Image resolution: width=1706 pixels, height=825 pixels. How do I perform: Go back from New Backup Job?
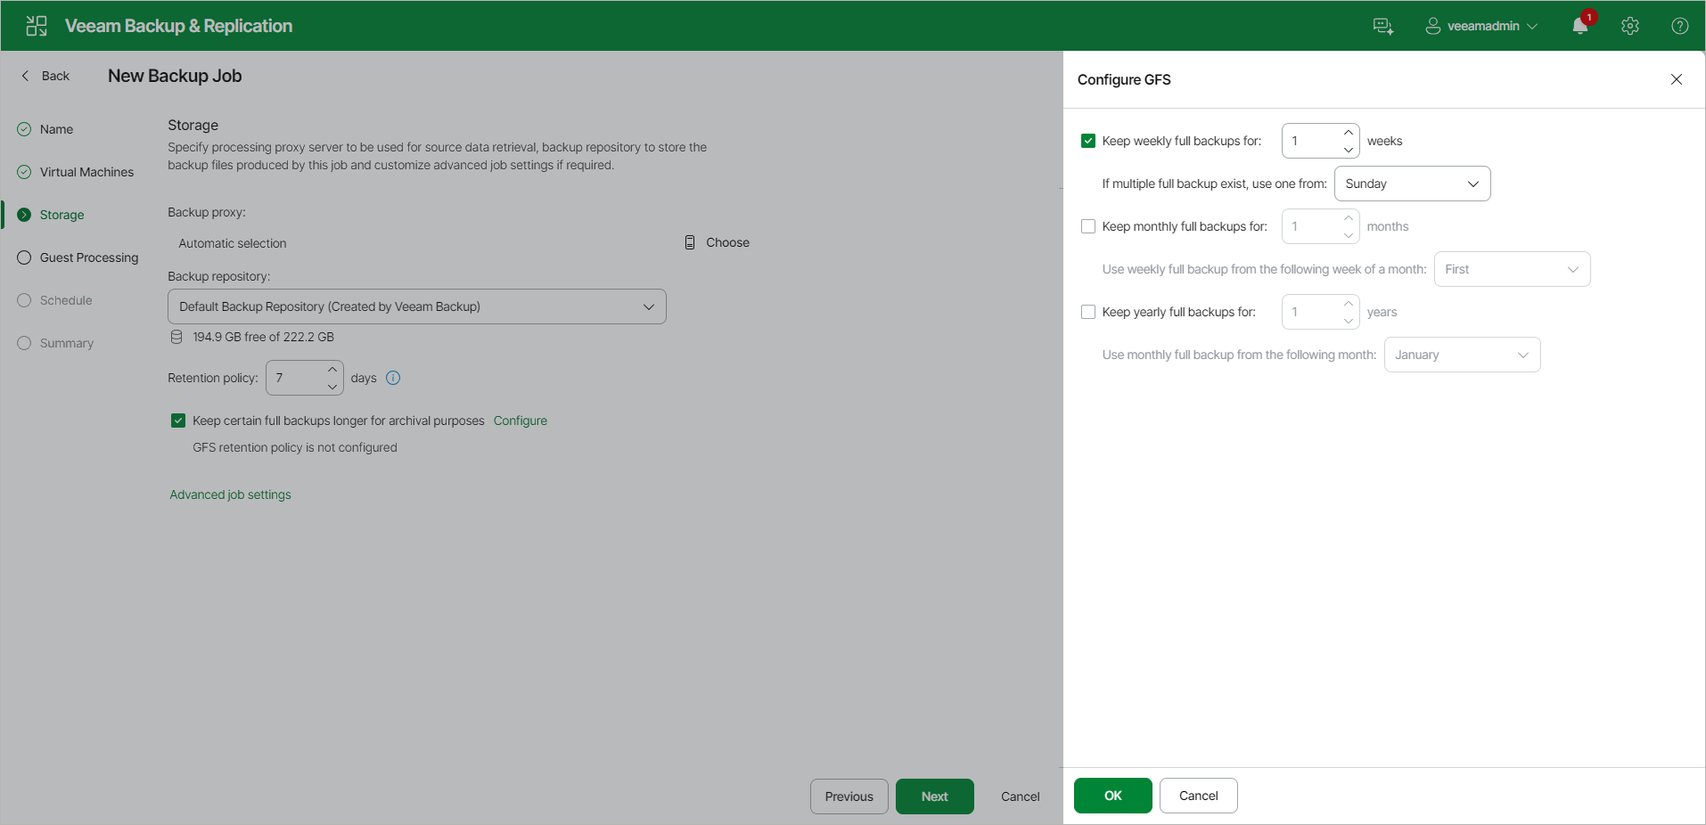45,76
